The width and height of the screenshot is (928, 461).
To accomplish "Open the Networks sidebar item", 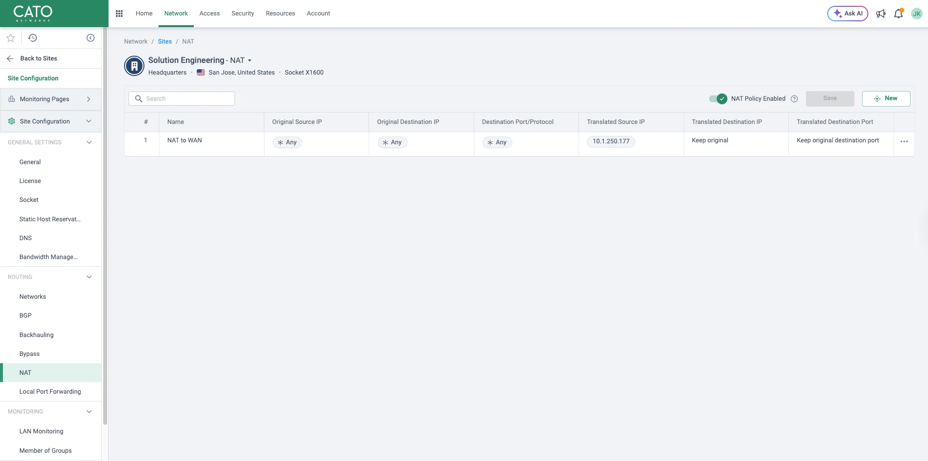I will pyautogui.click(x=50, y=297).
